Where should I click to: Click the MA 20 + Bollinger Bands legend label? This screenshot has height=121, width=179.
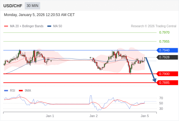point(27,26)
